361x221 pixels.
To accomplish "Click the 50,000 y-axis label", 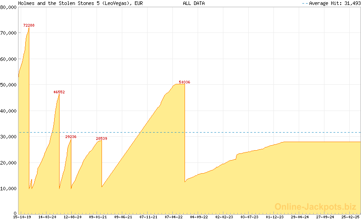I will coord(9,85).
